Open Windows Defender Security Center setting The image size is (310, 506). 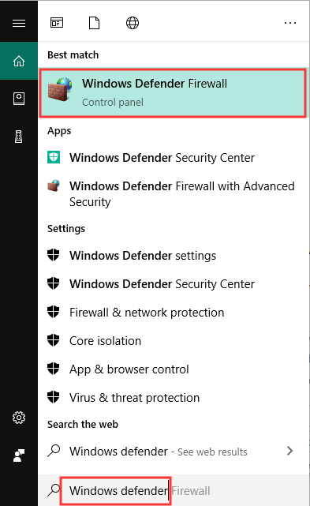173,284
